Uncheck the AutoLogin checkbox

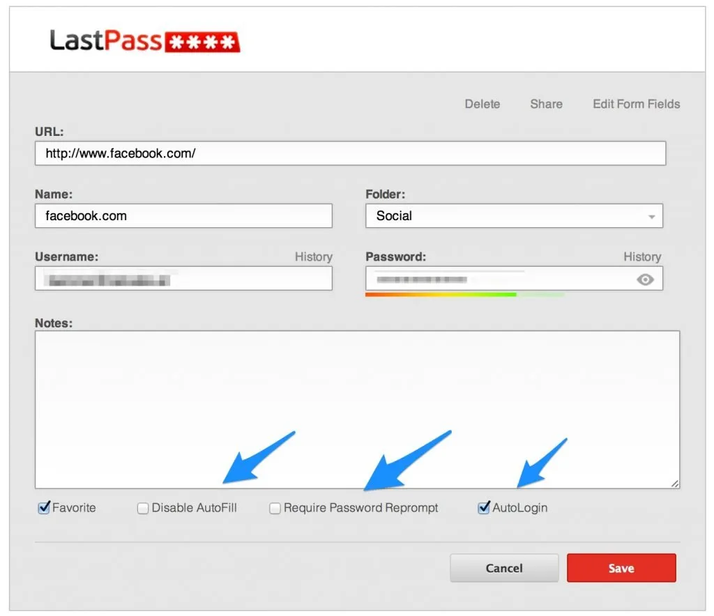tap(484, 507)
